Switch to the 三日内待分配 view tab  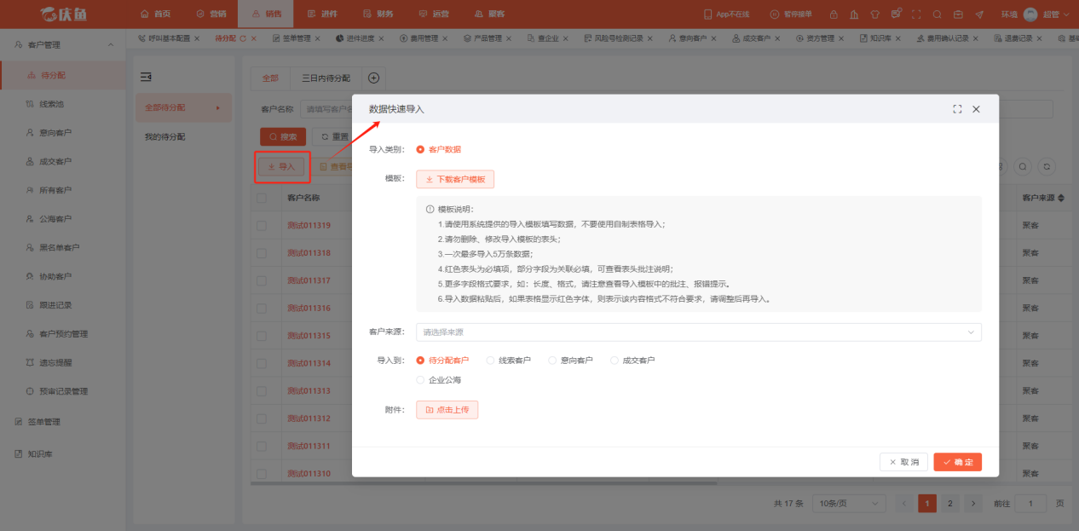click(x=326, y=78)
